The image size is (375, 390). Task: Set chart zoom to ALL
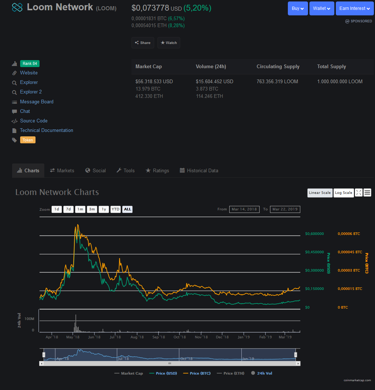pyautogui.click(x=127, y=209)
